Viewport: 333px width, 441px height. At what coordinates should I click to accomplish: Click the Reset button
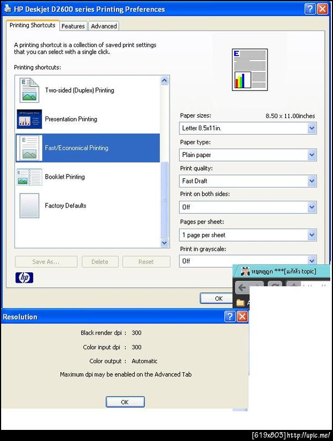click(x=146, y=262)
